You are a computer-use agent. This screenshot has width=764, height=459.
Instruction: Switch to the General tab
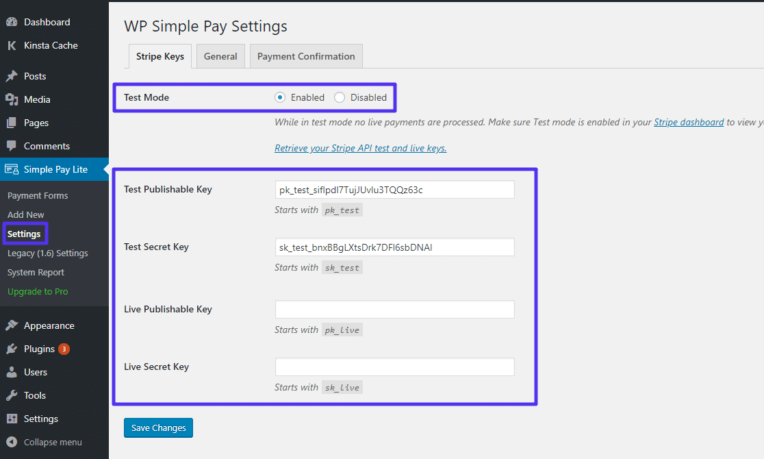pos(220,56)
